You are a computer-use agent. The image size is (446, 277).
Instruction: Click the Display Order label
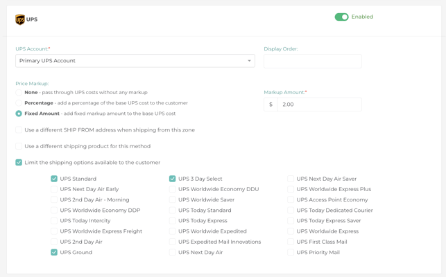pos(281,49)
